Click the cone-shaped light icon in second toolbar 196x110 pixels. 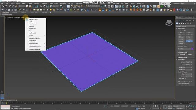point(47,10)
